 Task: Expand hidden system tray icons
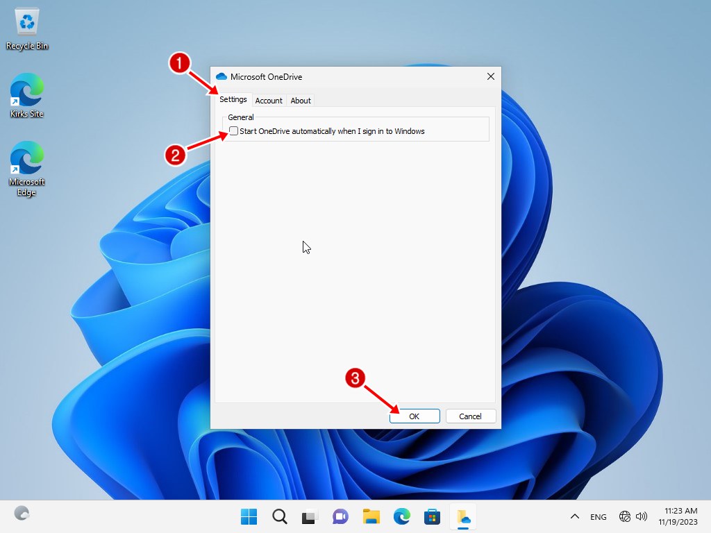(x=575, y=516)
